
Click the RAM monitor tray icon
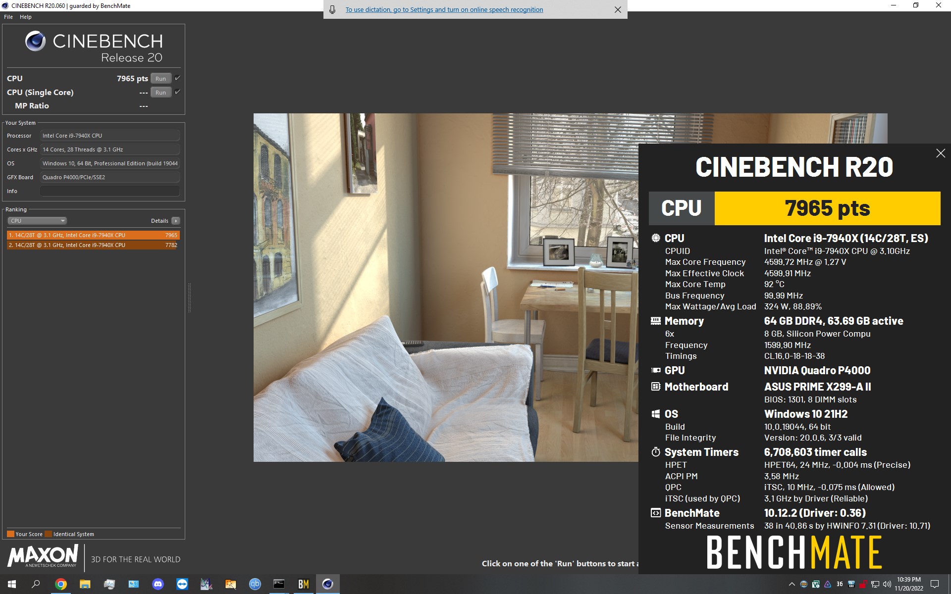coord(804,584)
